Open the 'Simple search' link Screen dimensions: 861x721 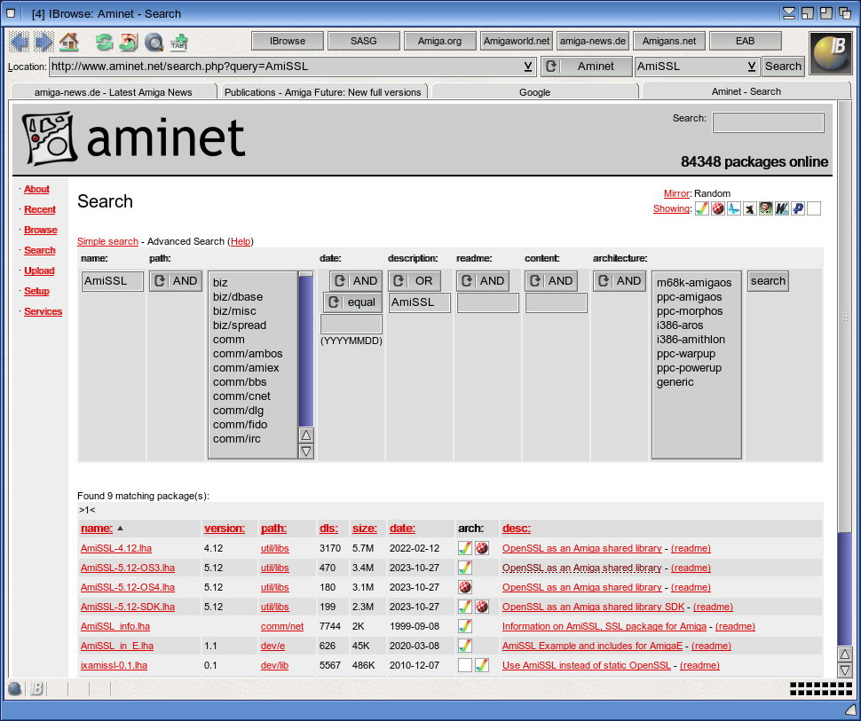(x=107, y=241)
